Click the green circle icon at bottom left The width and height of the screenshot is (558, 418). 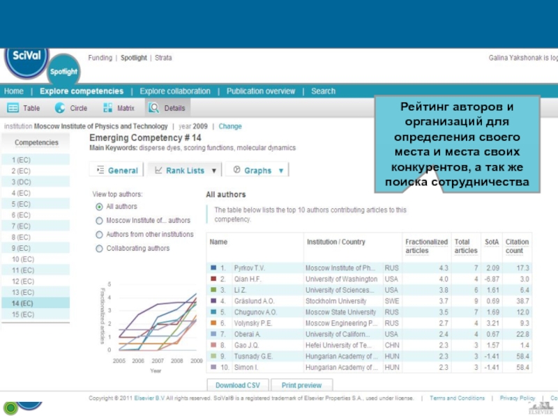[x=10, y=408]
